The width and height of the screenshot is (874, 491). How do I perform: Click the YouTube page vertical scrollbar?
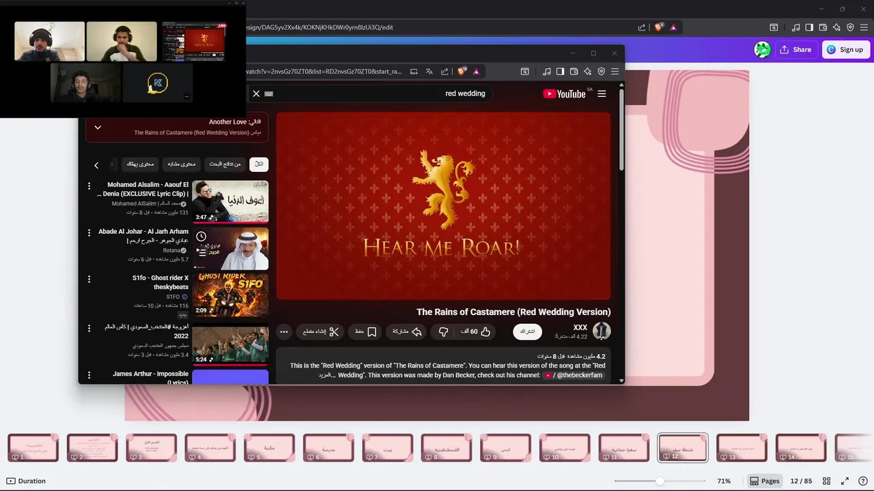(621, 130)
